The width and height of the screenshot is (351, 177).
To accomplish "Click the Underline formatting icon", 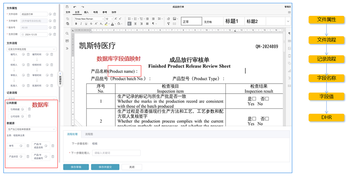I will 86,24.
